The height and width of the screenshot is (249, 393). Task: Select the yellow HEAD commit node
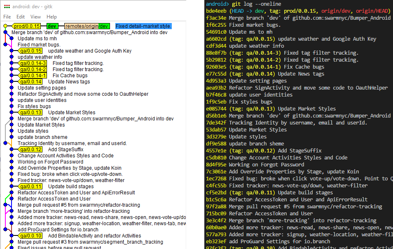5,26
